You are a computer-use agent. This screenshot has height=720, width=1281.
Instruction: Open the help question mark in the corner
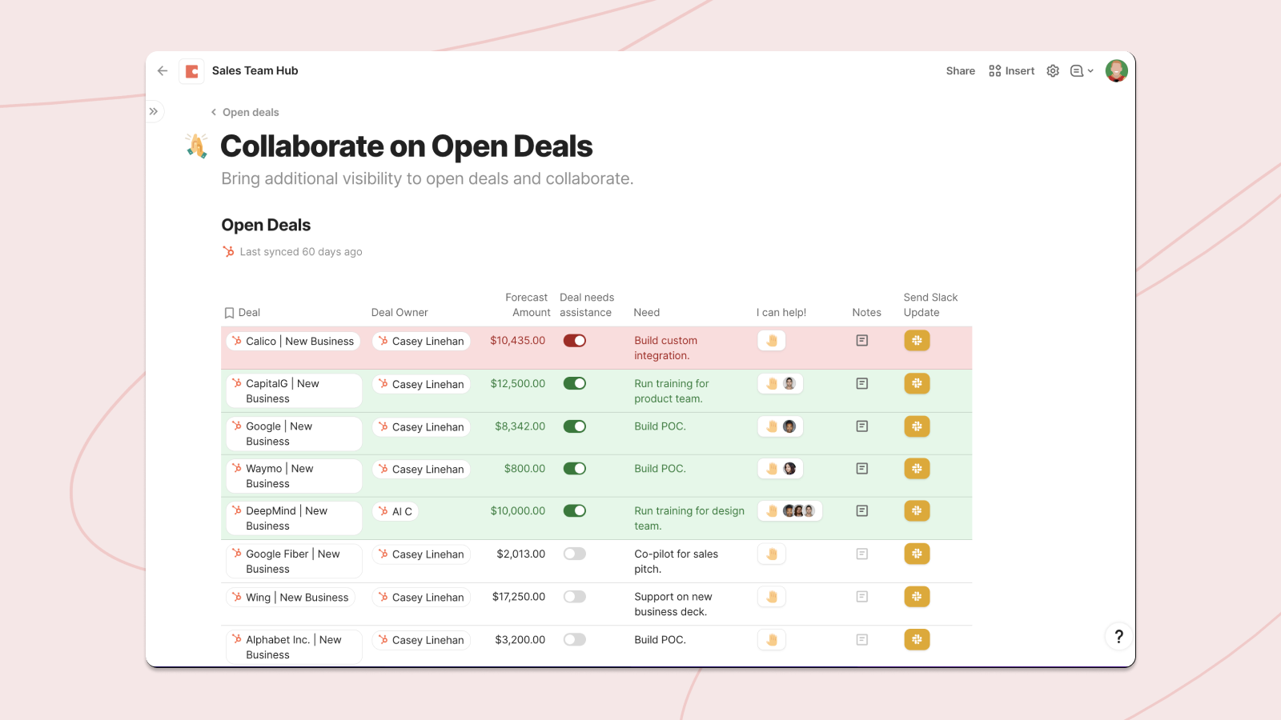(1119, 636)
